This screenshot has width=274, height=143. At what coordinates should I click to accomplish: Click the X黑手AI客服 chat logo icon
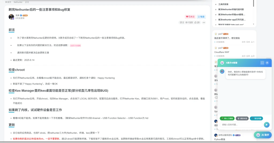click(222, 63)
